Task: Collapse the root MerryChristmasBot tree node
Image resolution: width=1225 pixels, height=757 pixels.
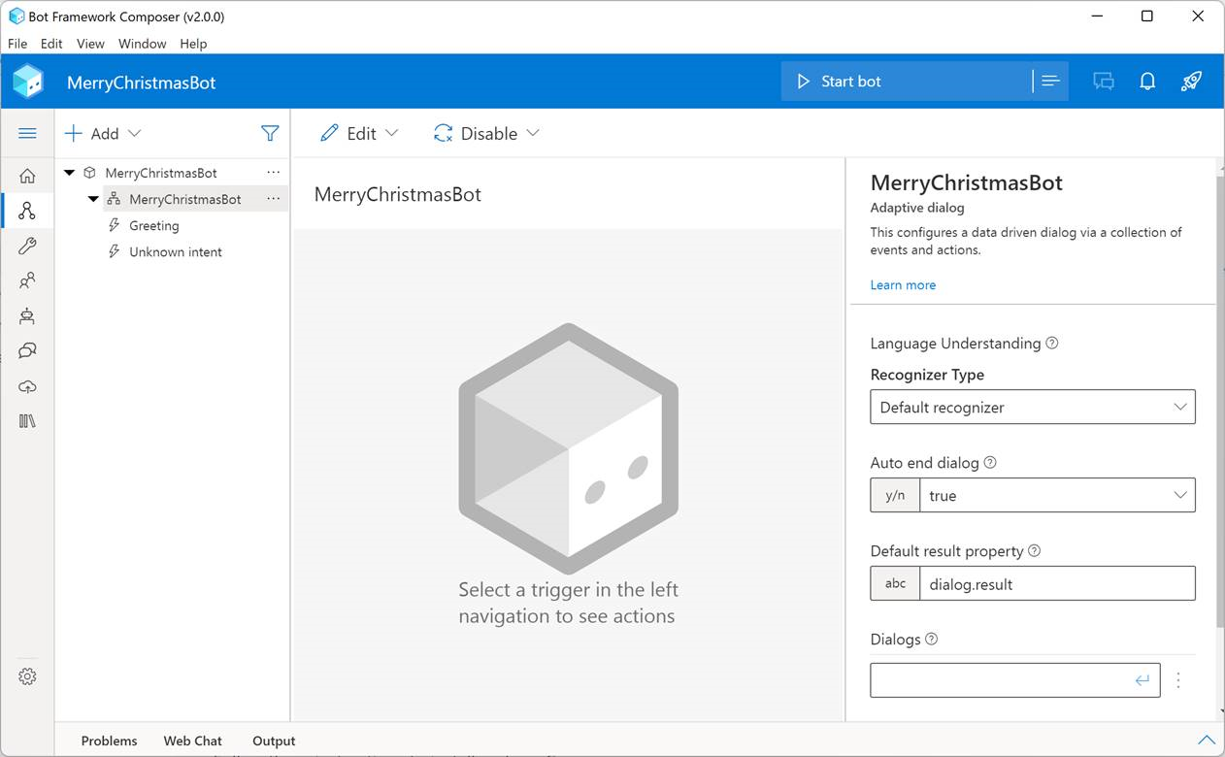Action: tap(70, 173)
